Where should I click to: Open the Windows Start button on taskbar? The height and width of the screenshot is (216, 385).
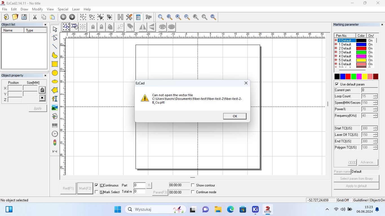pos(118,209)
